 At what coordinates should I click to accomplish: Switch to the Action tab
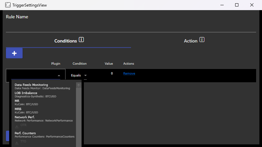(194, 41)
